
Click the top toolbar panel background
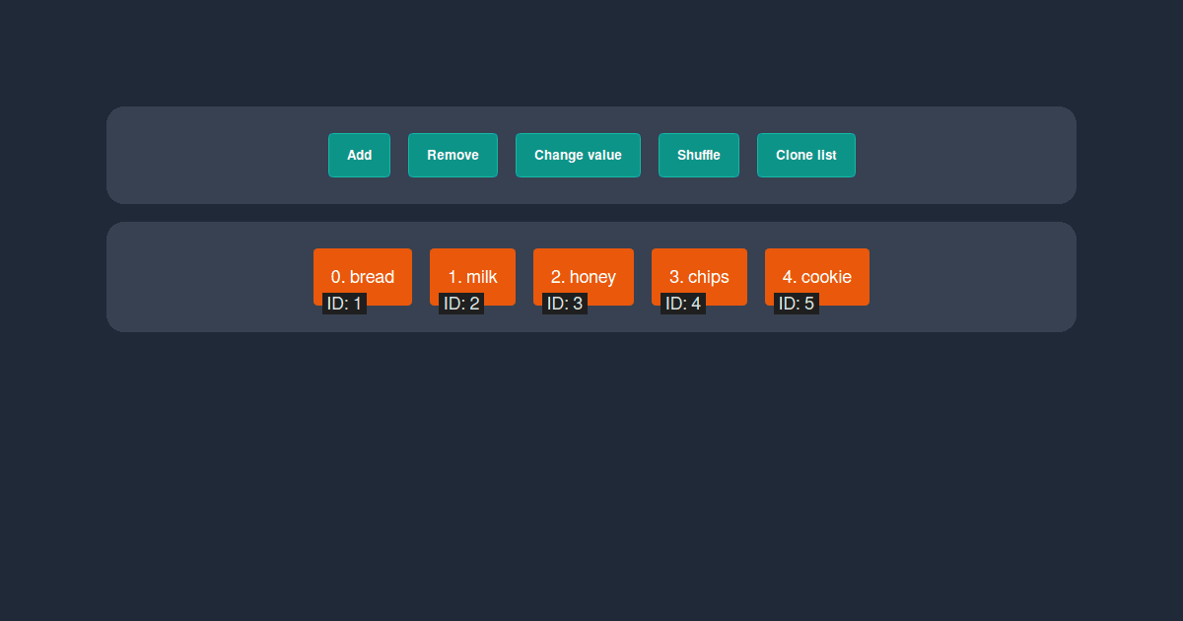click(x=197, y=155)
